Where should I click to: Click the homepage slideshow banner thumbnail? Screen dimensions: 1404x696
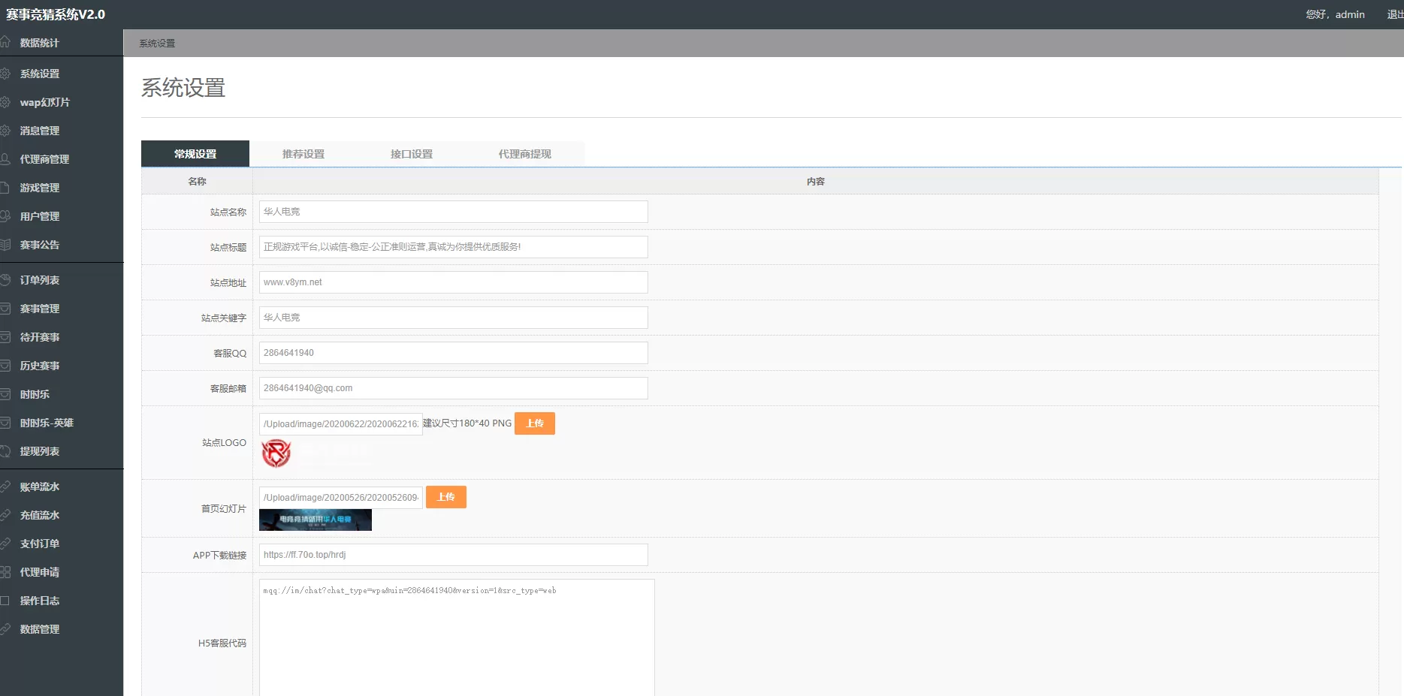[315, 520]
